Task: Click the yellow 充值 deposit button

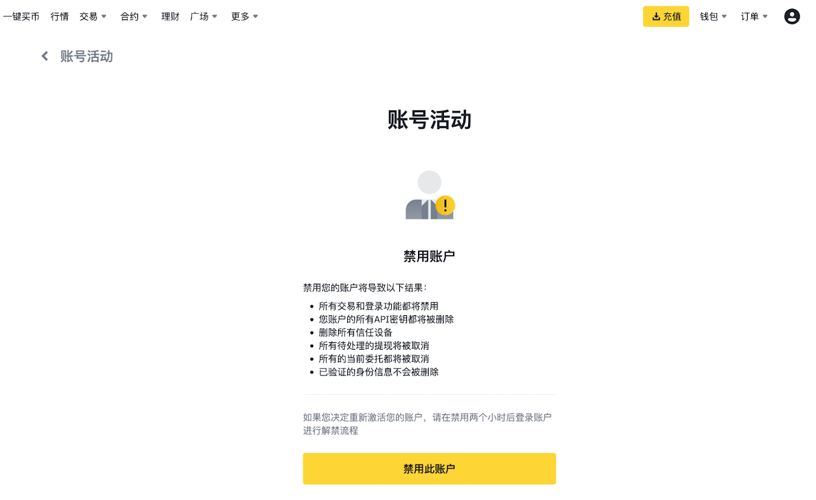Action: pos(666,16)
